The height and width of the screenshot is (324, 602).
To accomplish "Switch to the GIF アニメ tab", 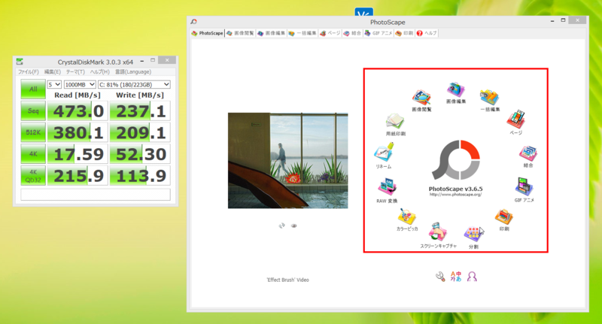I will [x=379, y=33].
